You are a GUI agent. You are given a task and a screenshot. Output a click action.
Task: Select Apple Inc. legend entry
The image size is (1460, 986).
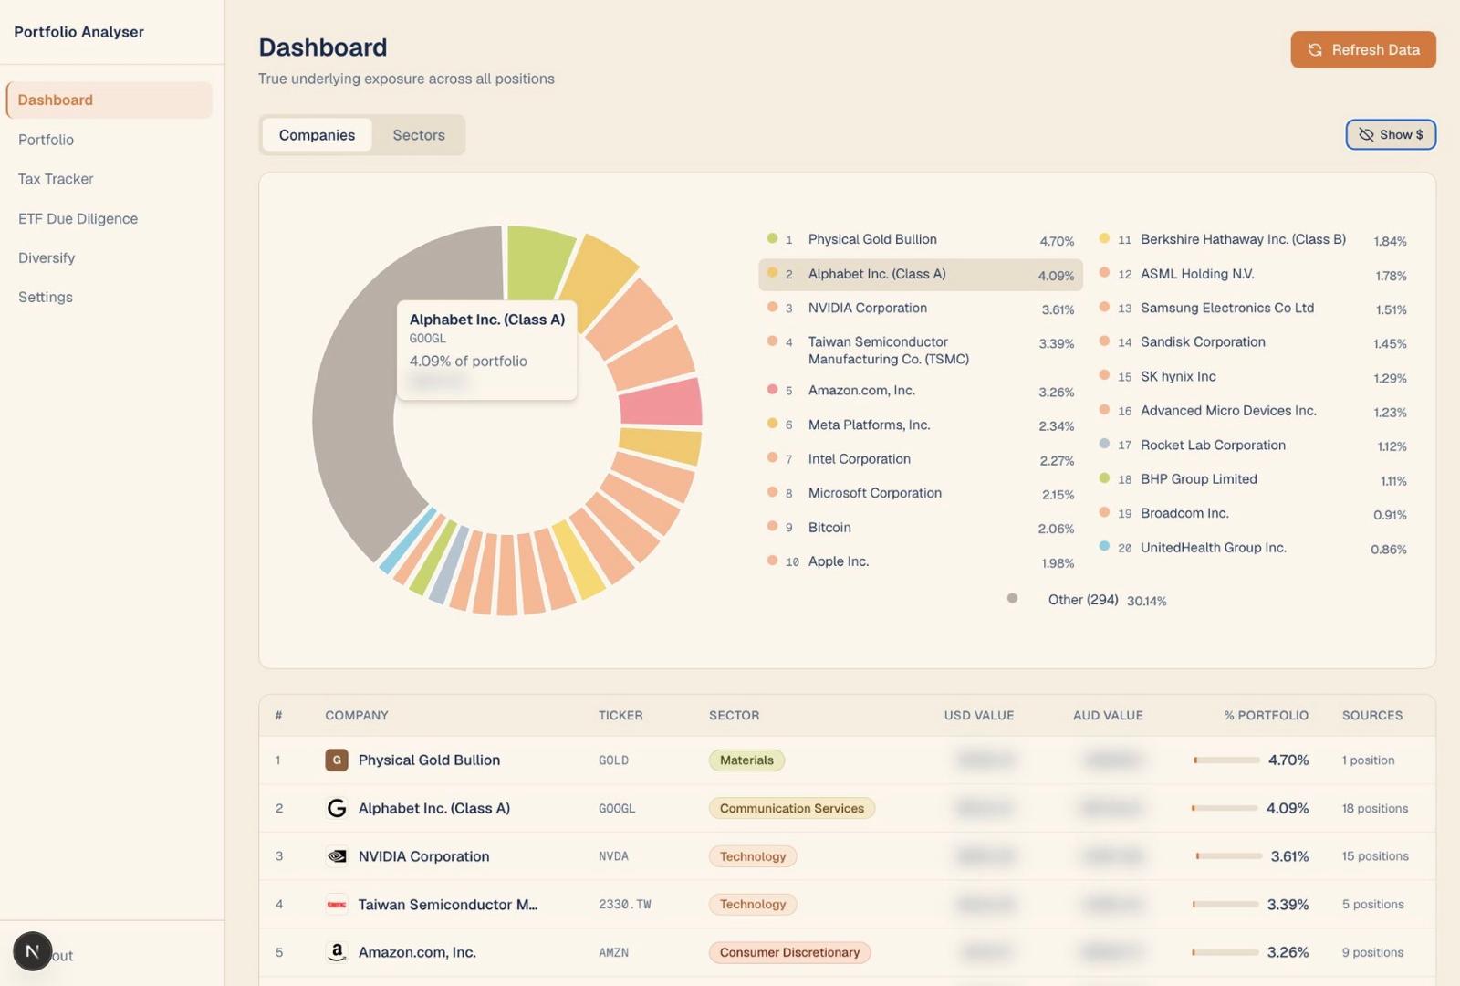click(921, 561)
